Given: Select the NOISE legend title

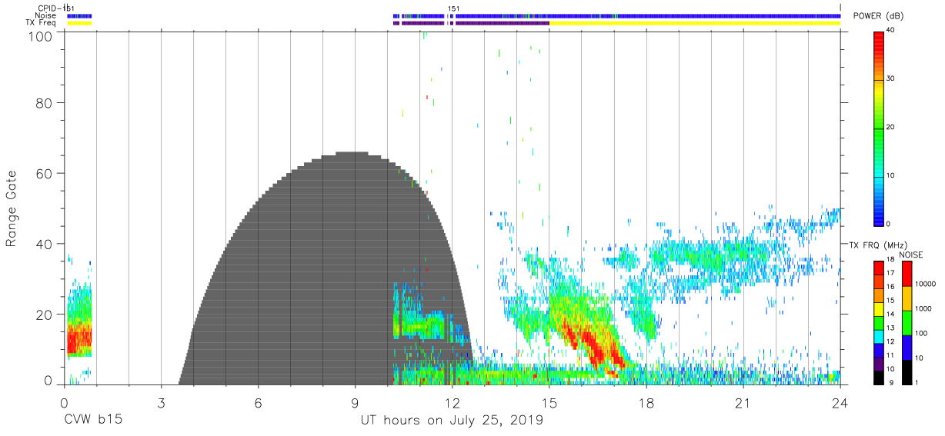Looking at the screenshot, I should [913, 255].
